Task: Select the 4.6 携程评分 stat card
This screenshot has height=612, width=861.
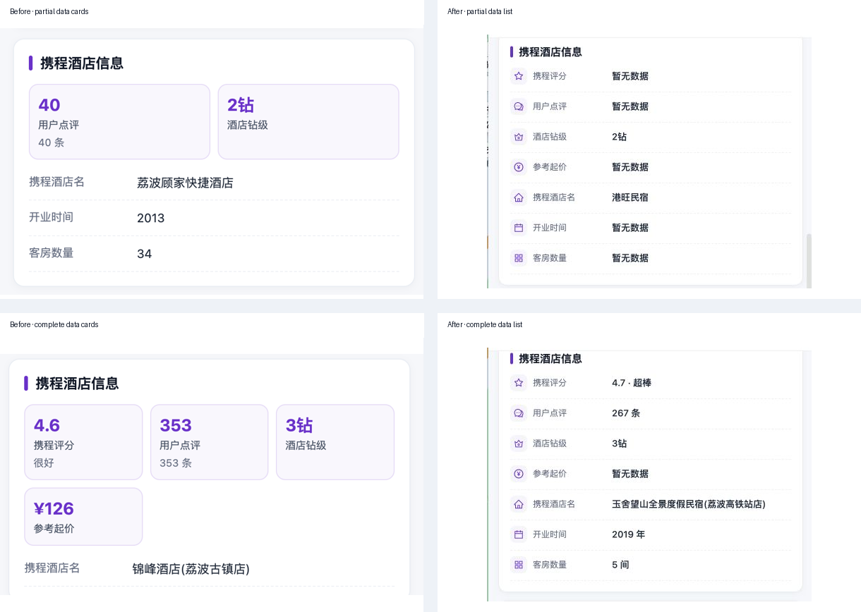Action: [83, 442]
